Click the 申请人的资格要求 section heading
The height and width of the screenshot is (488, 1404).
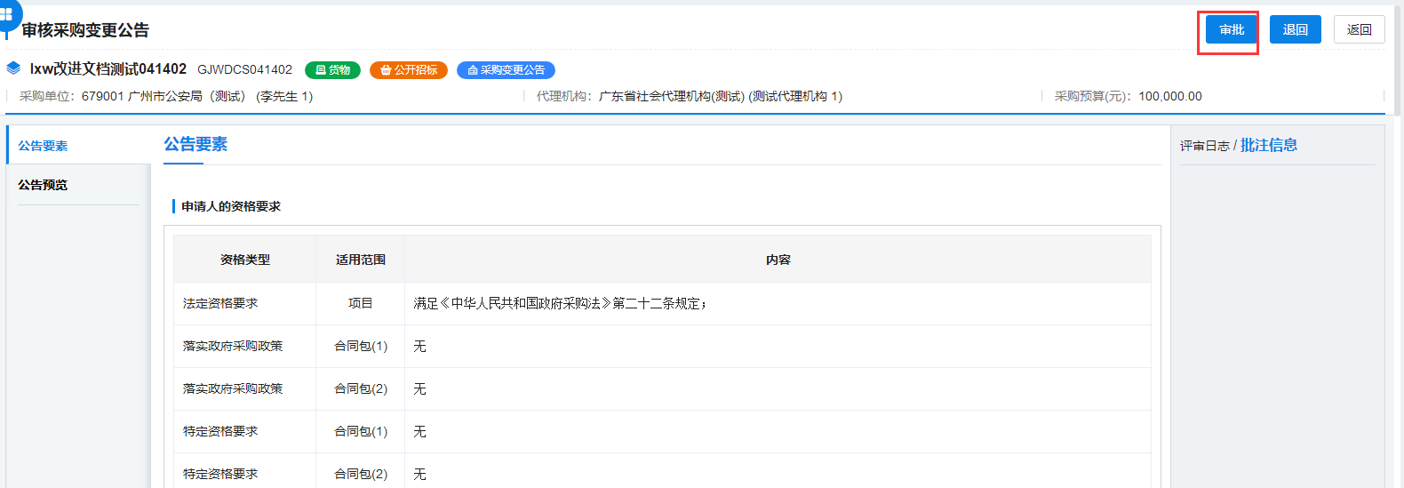231,206
